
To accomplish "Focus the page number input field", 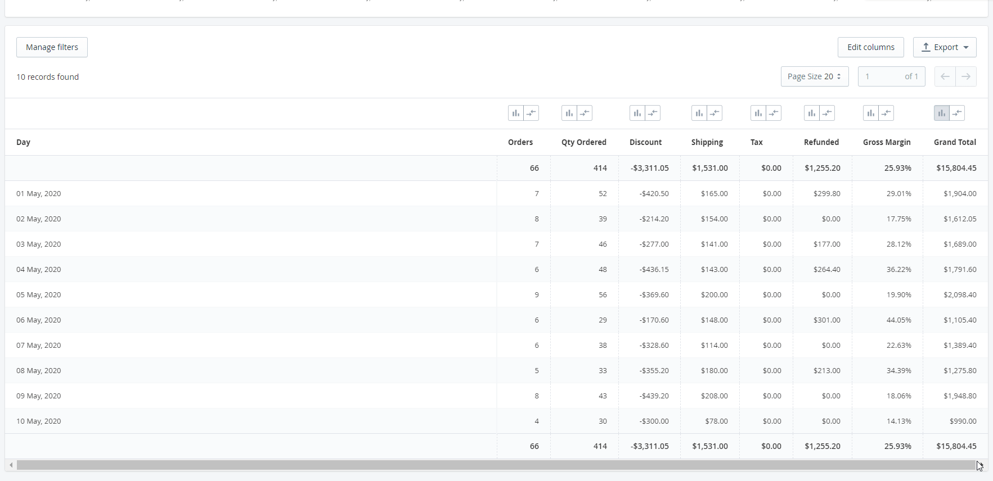I will 891,76.
